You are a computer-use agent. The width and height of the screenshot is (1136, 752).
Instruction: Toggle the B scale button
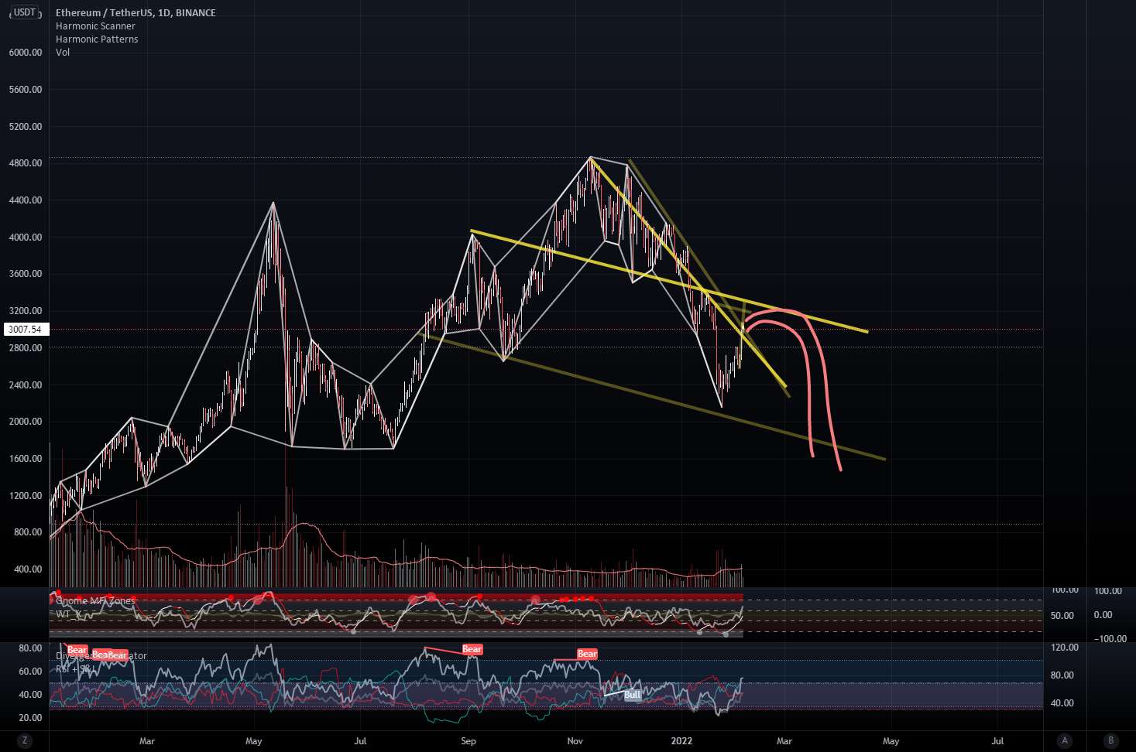[1111, 740]
